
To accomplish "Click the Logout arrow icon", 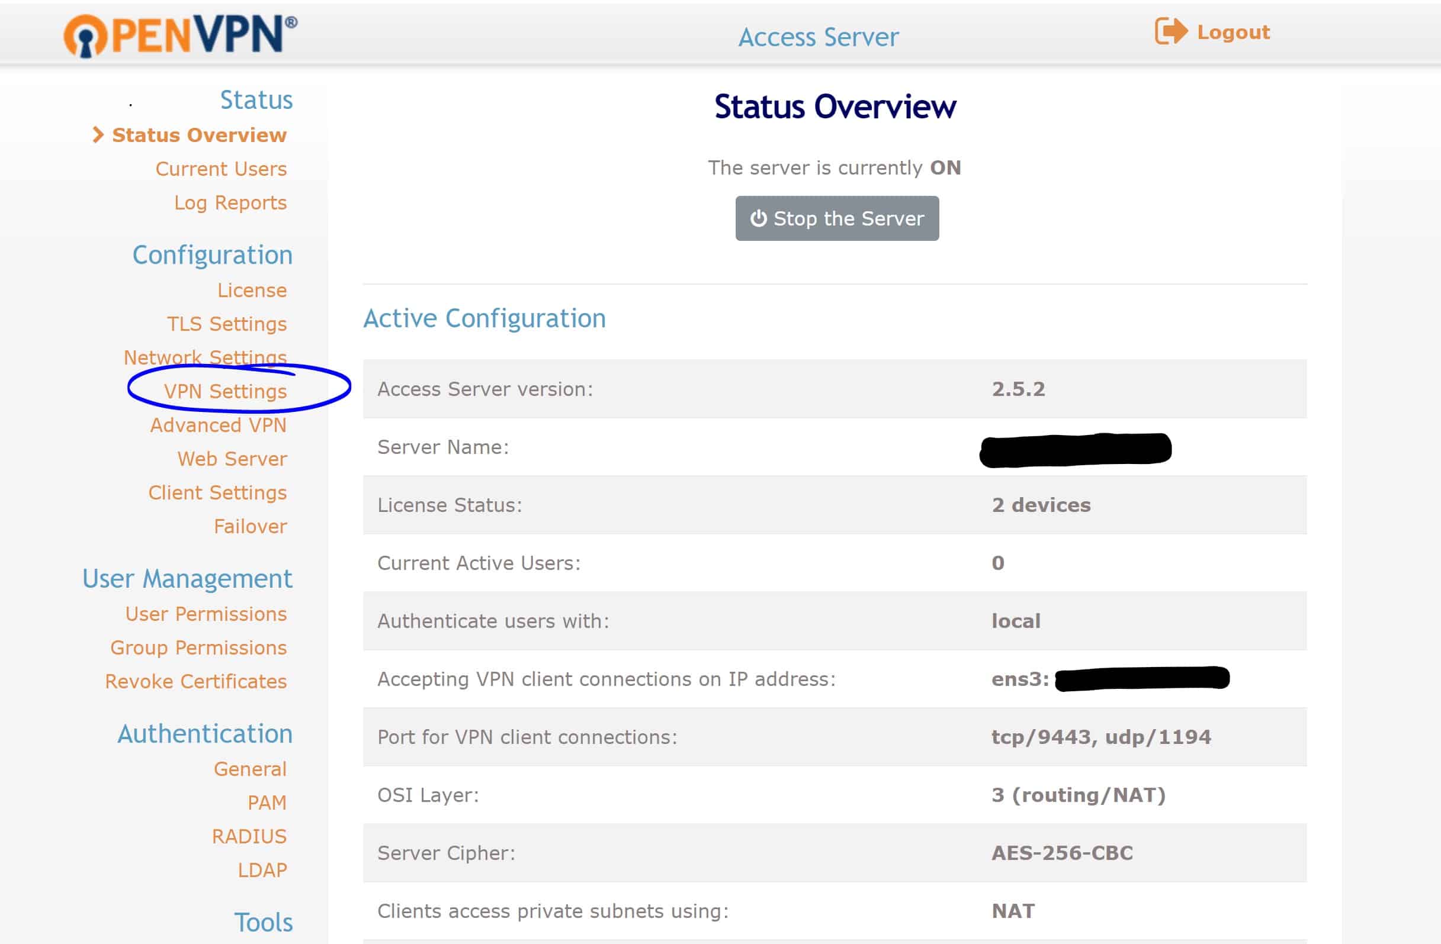I will click(x=1170, y=31).
